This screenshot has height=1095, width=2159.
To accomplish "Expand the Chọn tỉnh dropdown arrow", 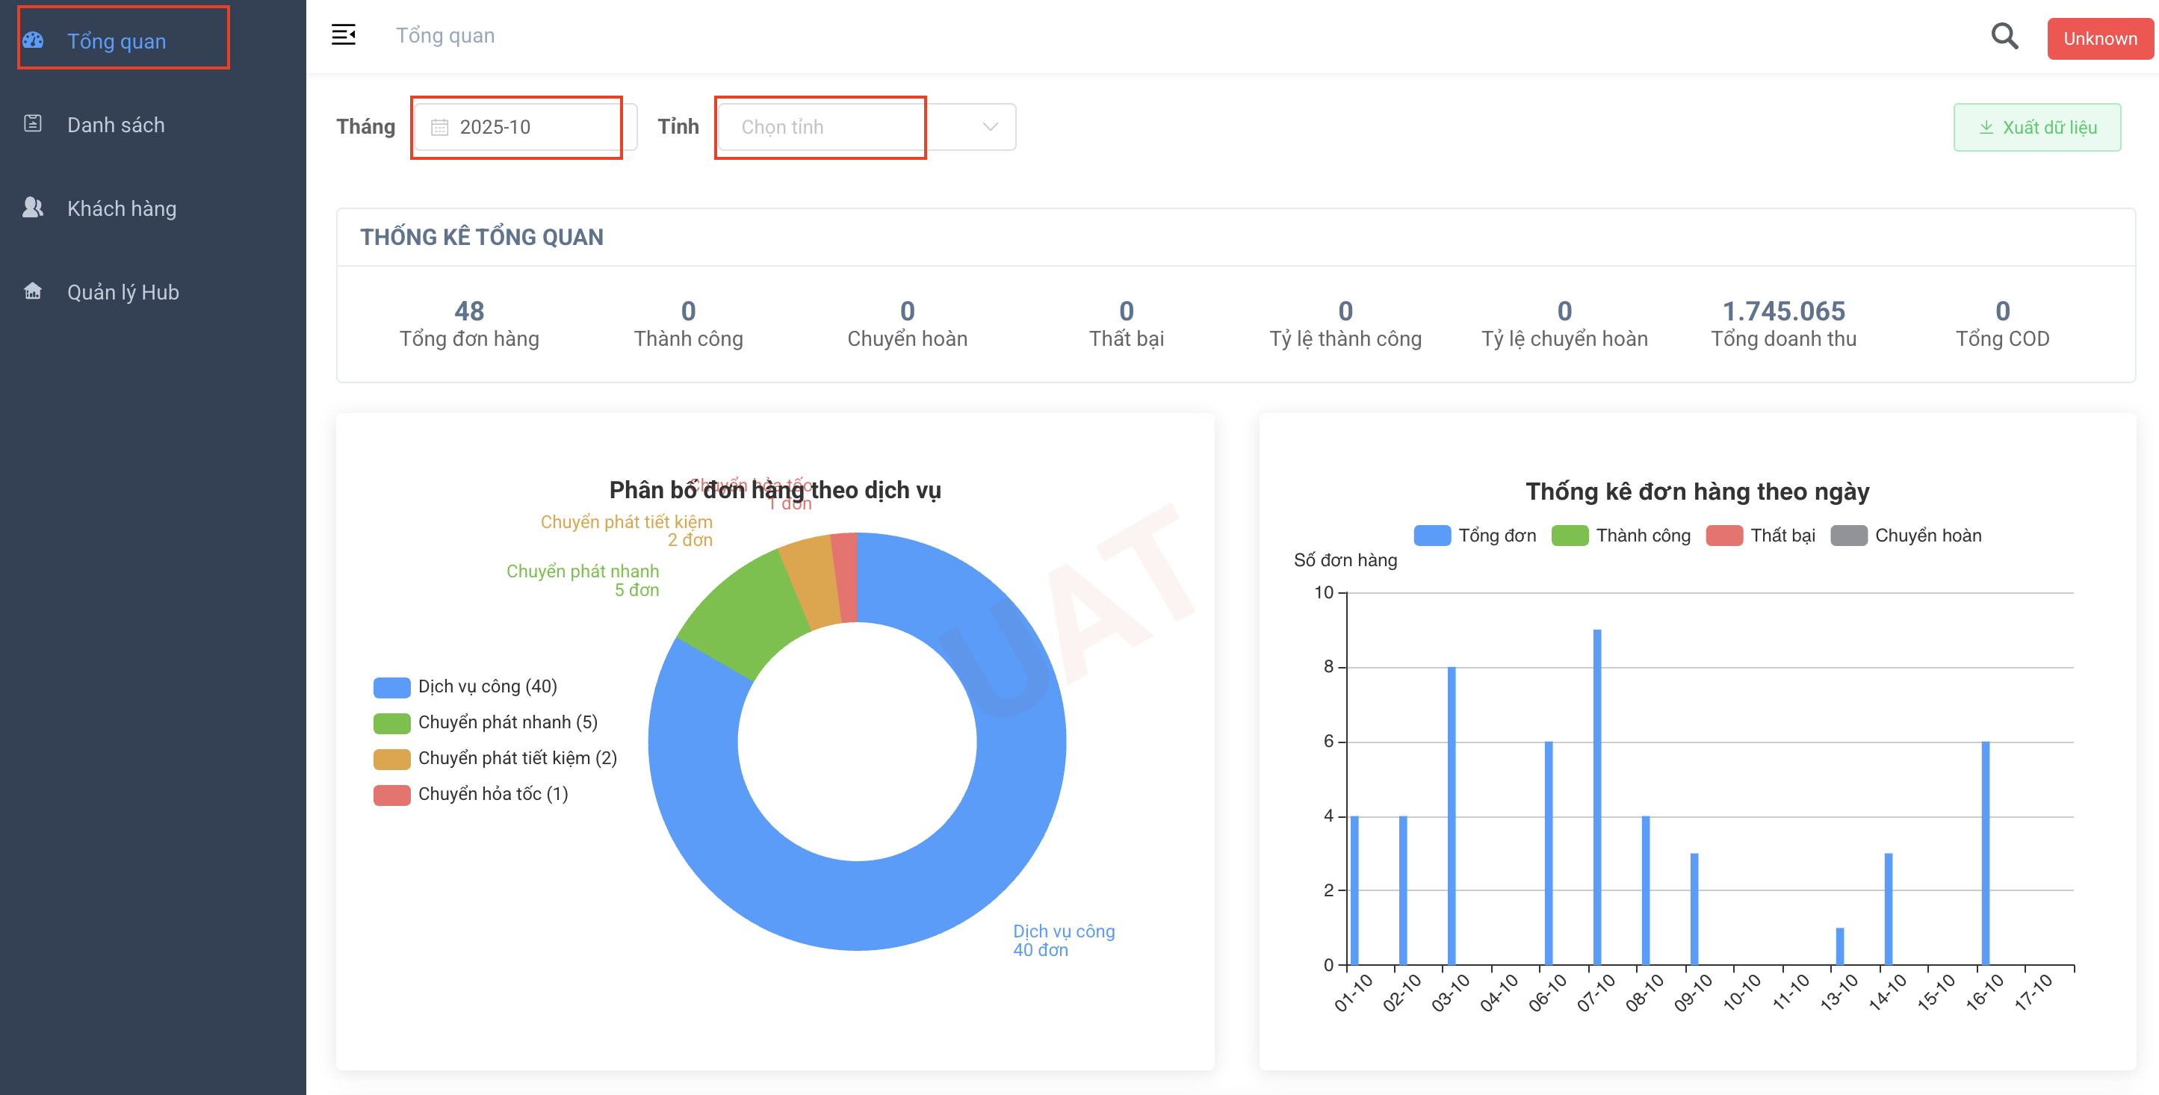I will click(x=990, y=127).
